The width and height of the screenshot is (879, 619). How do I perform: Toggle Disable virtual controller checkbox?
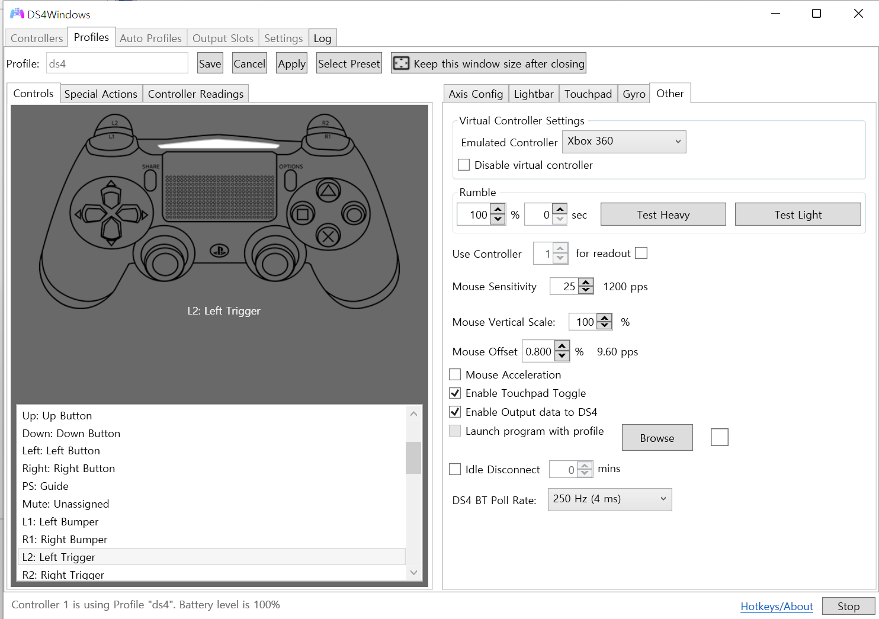point(464,165)
